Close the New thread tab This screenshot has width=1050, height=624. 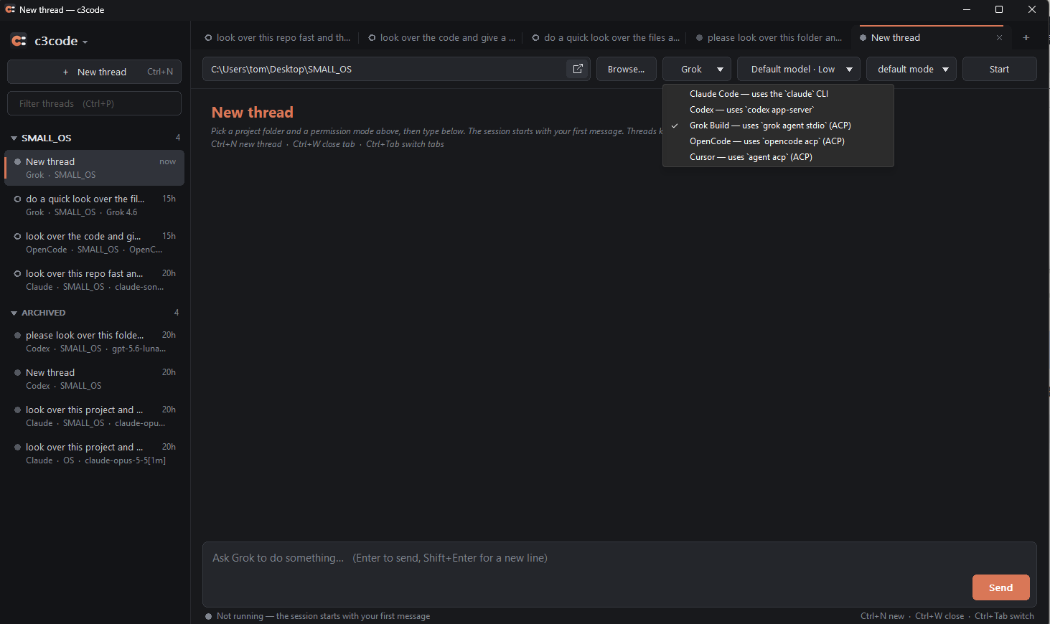[x=999, y=38]
